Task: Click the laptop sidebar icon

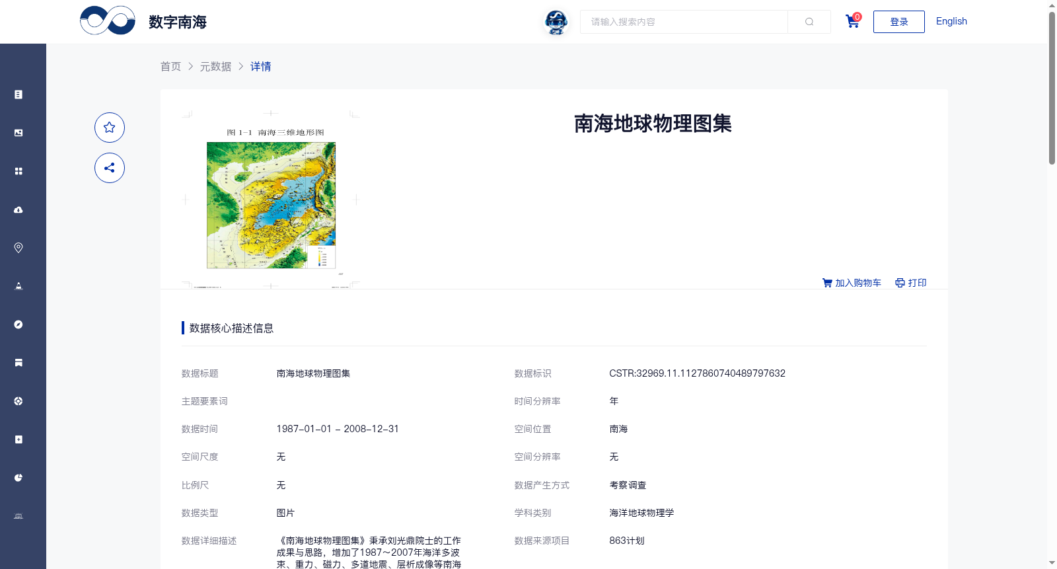Action: pyautogui.click(x=18, y=516)
